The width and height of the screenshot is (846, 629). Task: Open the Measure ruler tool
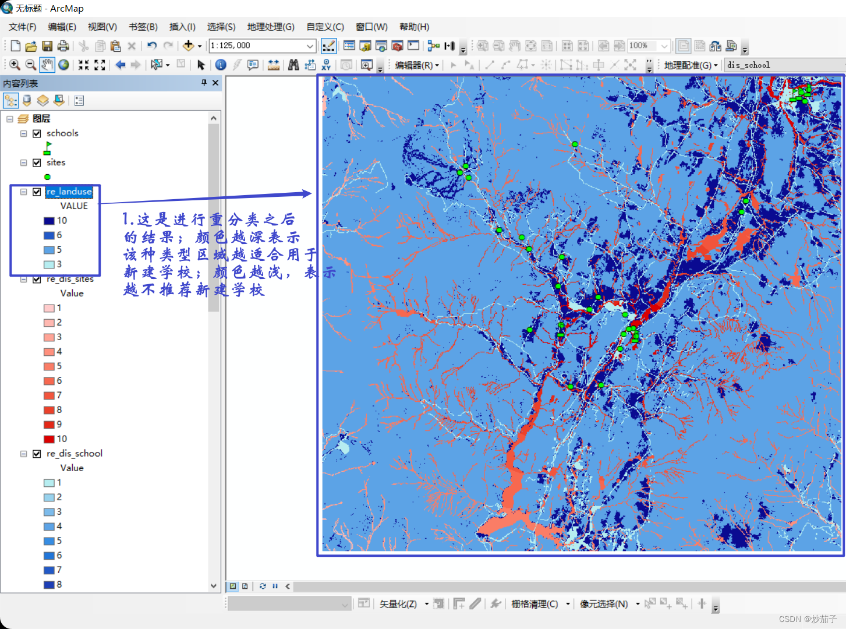(273, 65)
